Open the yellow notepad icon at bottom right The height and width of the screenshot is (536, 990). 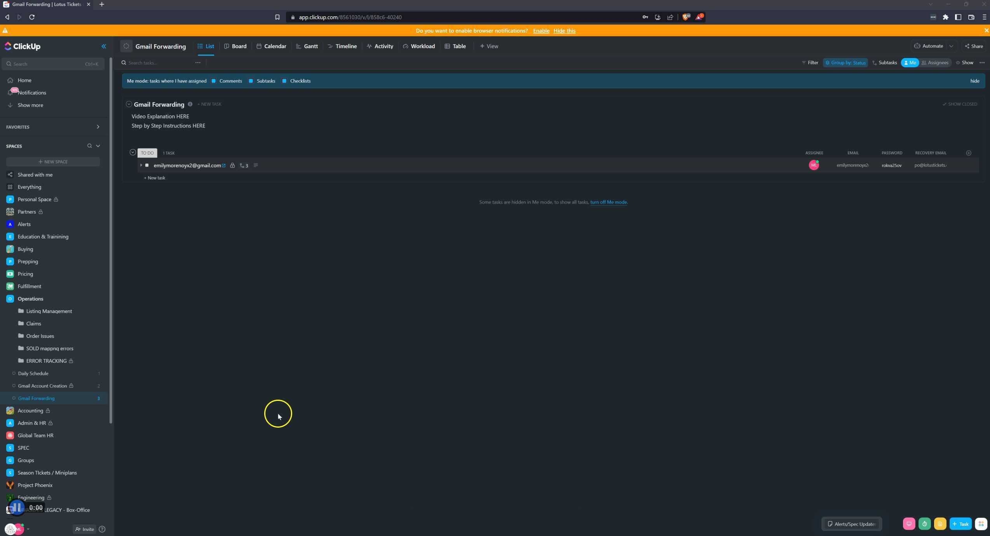coord(940,524)
